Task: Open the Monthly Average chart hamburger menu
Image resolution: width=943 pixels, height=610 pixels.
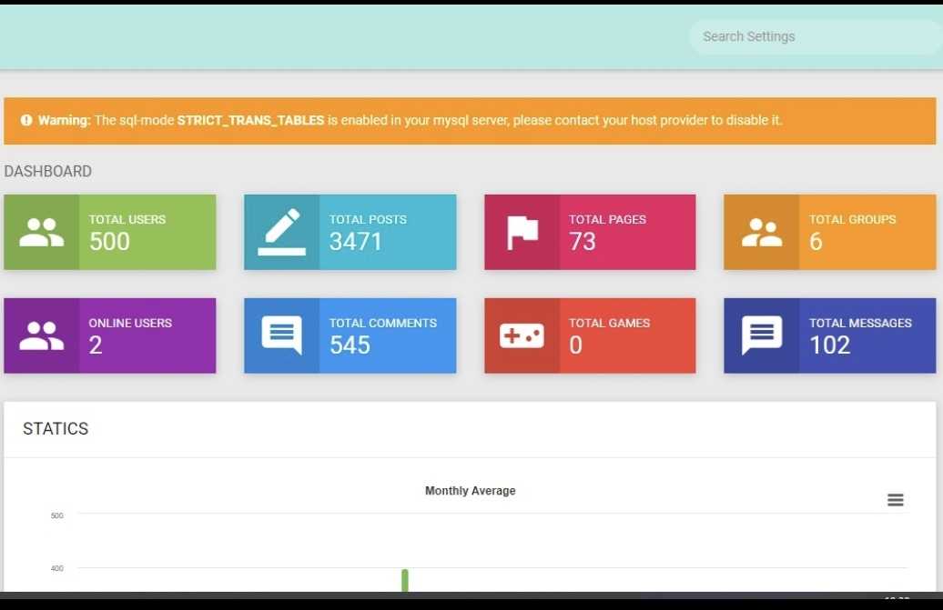Action: 895,500
